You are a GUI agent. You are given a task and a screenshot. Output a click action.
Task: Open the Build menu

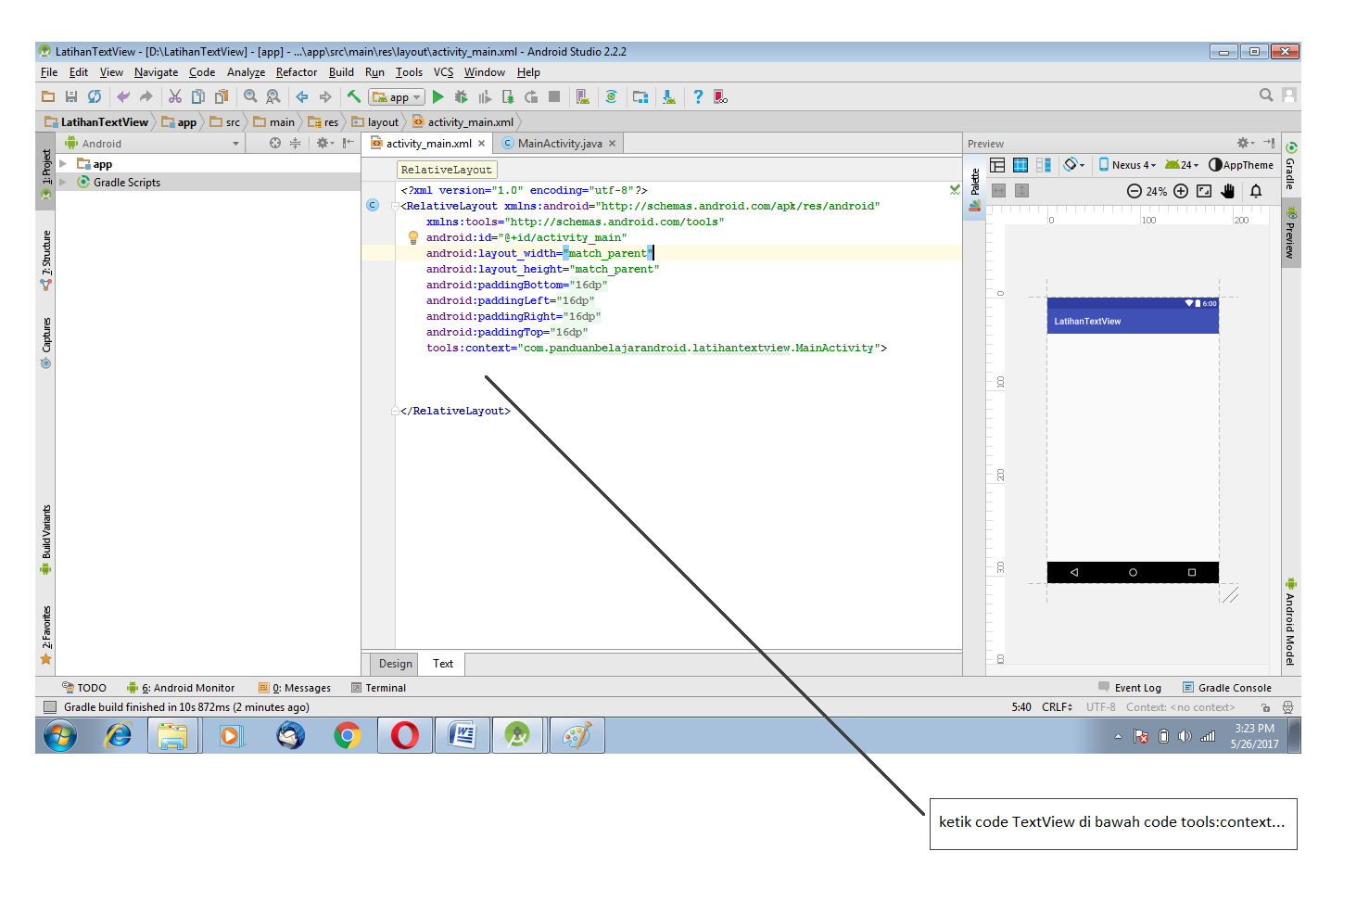pos(341,72)
